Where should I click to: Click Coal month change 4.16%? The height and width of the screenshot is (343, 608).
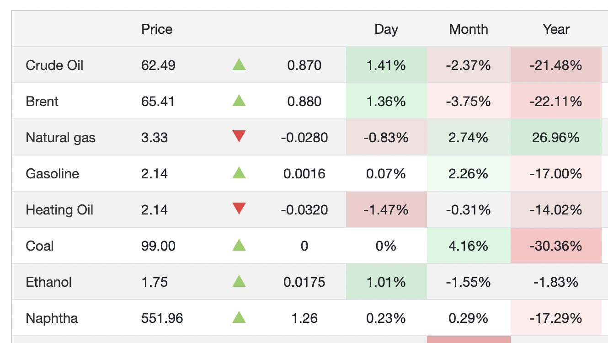(x=469, y=246)
